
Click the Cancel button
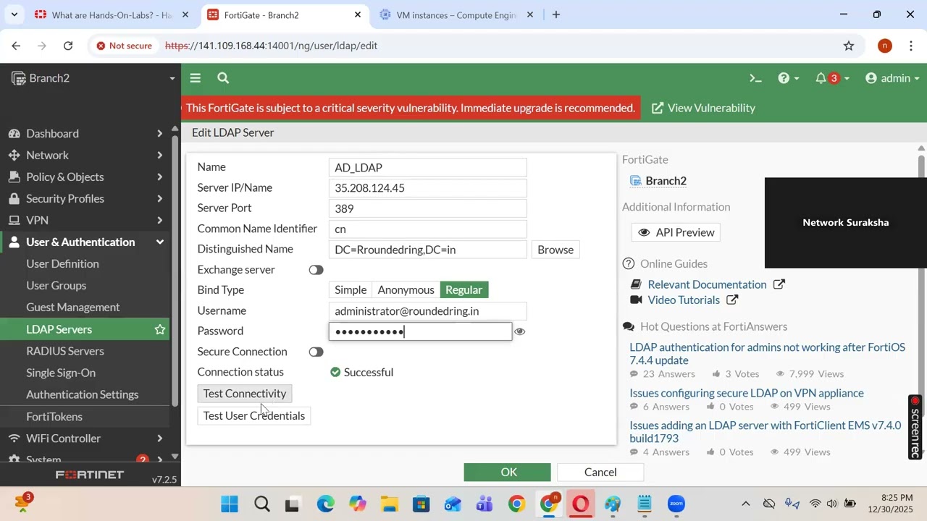pos(600,472)
